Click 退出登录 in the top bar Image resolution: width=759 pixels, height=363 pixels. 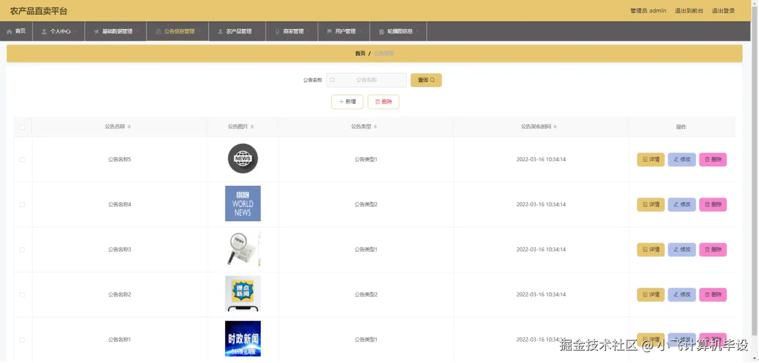pyautogui.click(x=723, y=10)
